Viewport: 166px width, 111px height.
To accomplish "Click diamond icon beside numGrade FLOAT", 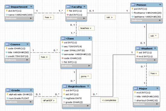I will [7, 98].
